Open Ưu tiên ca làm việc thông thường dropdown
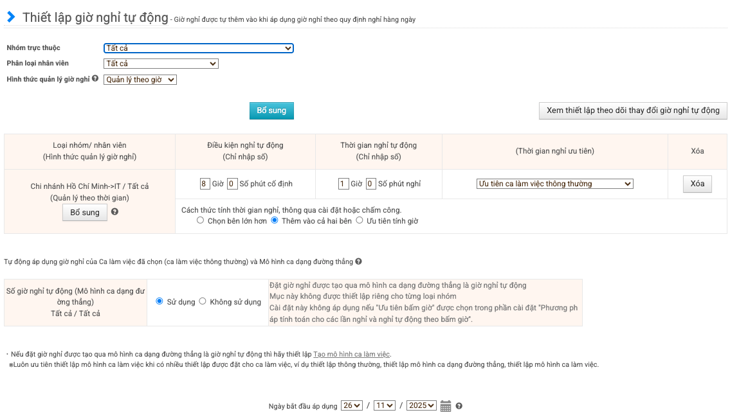 pyautogui.click(x=554, y=184)
